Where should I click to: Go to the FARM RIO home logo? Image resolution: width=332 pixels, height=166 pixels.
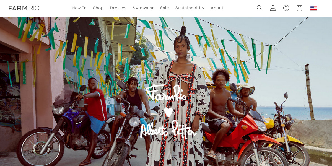[x=24, y=8]
